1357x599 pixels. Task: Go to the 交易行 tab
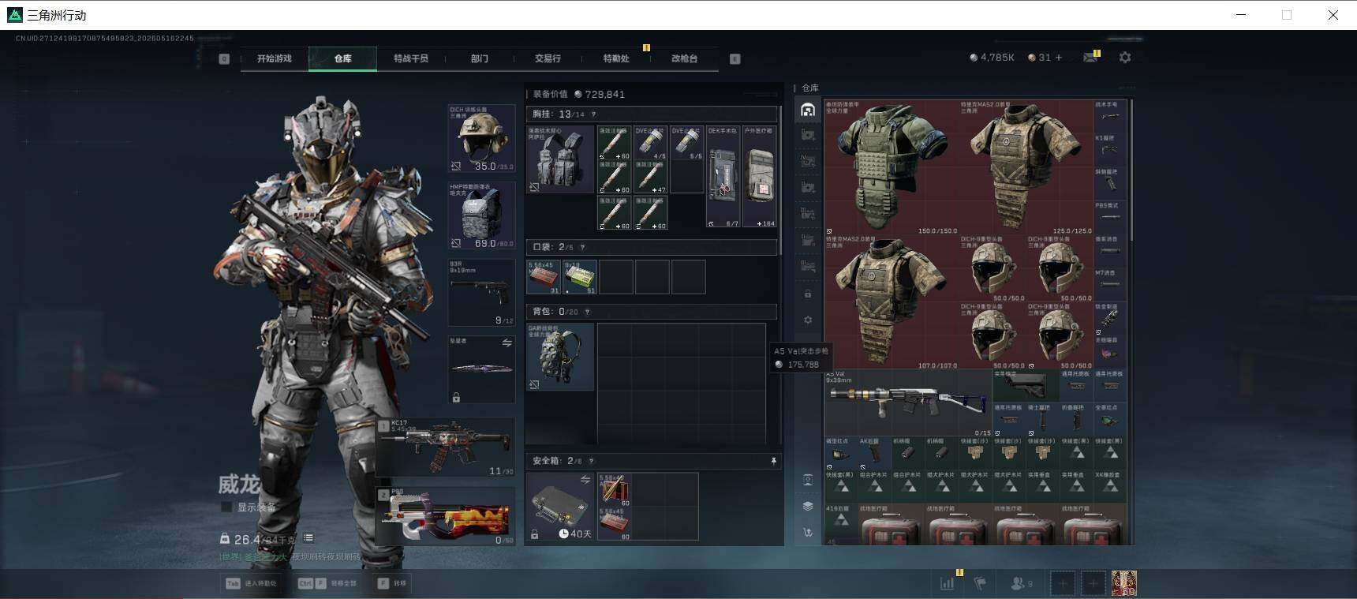click(x=548, y=58)
